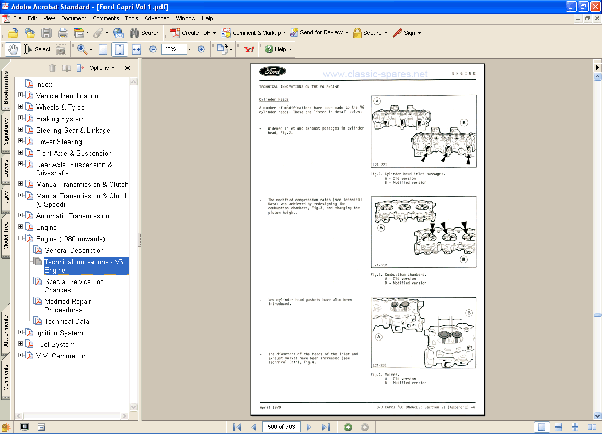Screen dimensions: 602x434
Task: Click the Fit Width icon
Action: coord(136,49)
